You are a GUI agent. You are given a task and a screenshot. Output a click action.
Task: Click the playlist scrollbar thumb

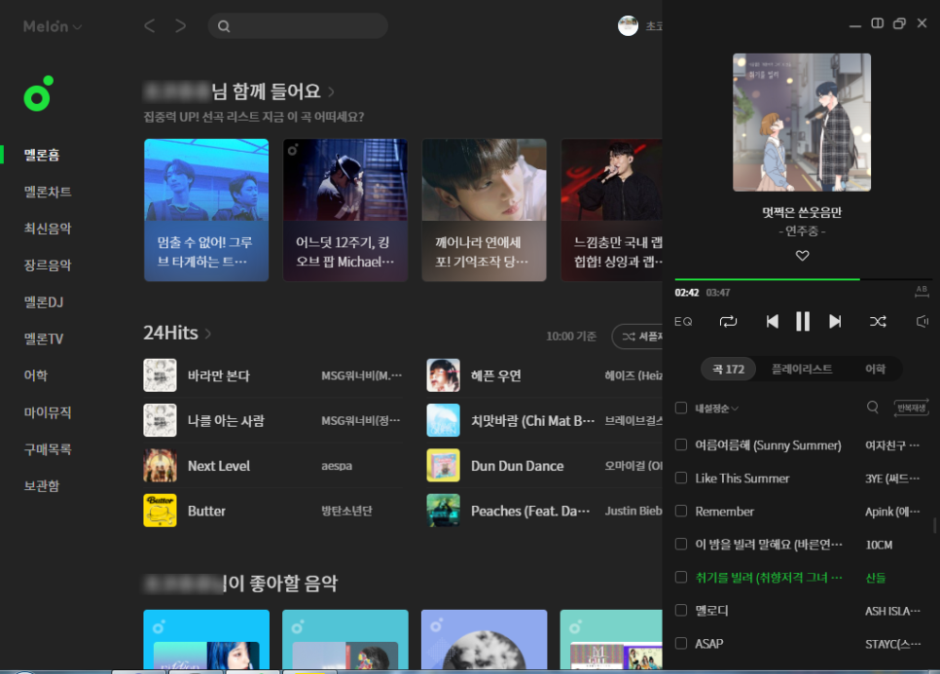(x=934, y=525)
